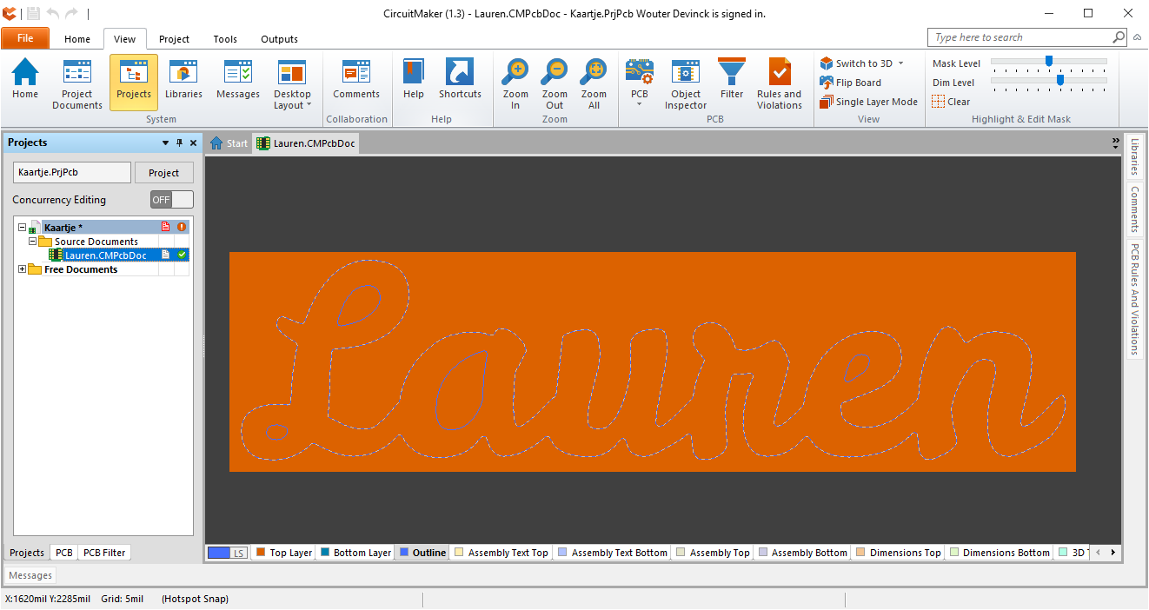Open the Projects panel options dropdown

tap(165, 143)
